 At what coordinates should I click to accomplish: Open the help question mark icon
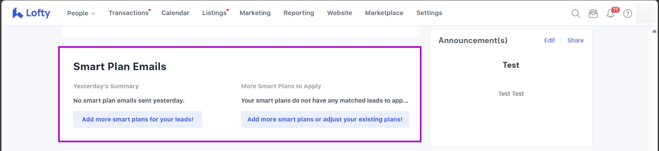coord(628,13)
